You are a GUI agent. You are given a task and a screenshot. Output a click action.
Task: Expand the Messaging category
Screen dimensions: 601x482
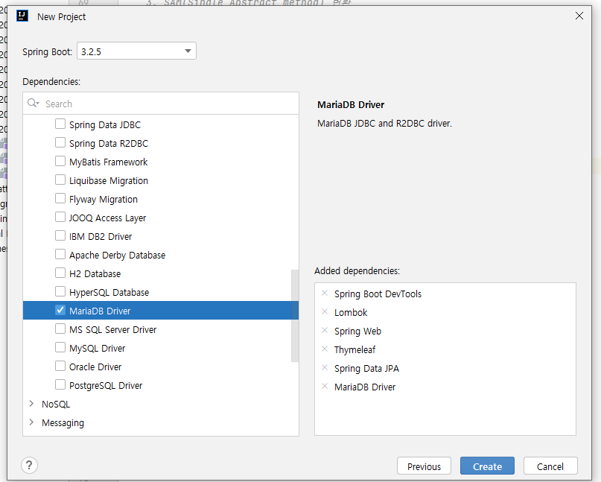coord(31,422)
